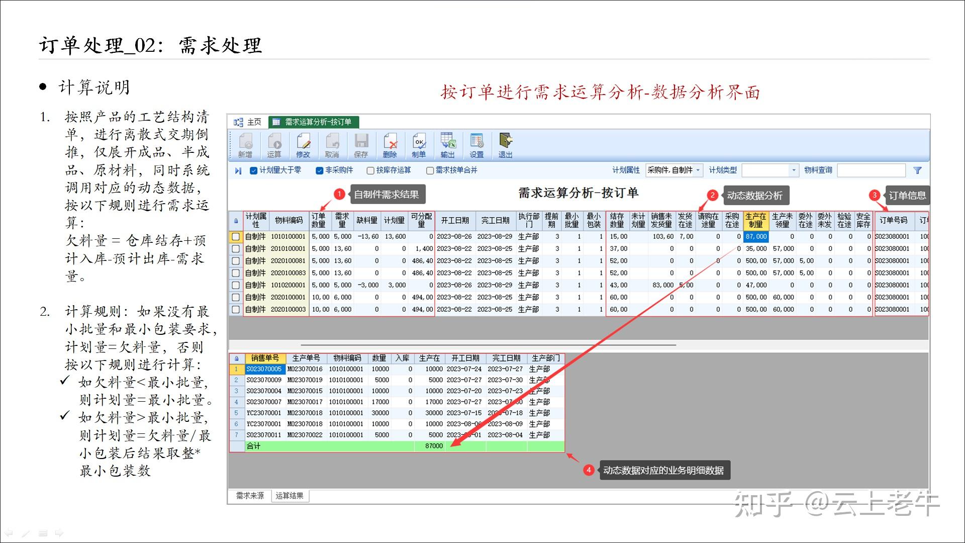Check the 需求按单合并 option

tap(430, 170)
